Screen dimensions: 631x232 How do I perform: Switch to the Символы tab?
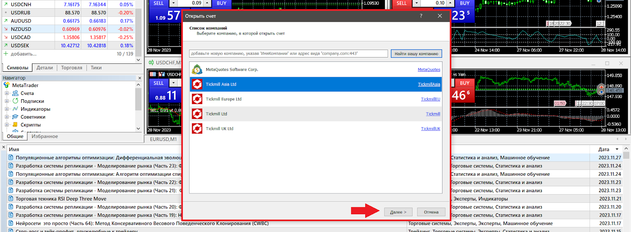click(x=17, y=68)
